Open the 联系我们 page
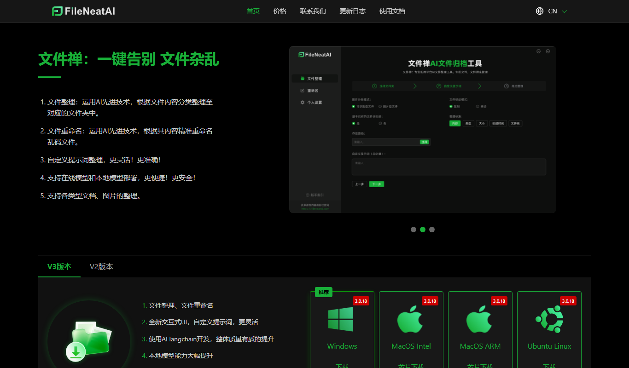629x368 pixels. 313,11
